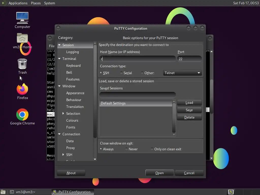Click the system tray icon at bottom right

(231, 192)
